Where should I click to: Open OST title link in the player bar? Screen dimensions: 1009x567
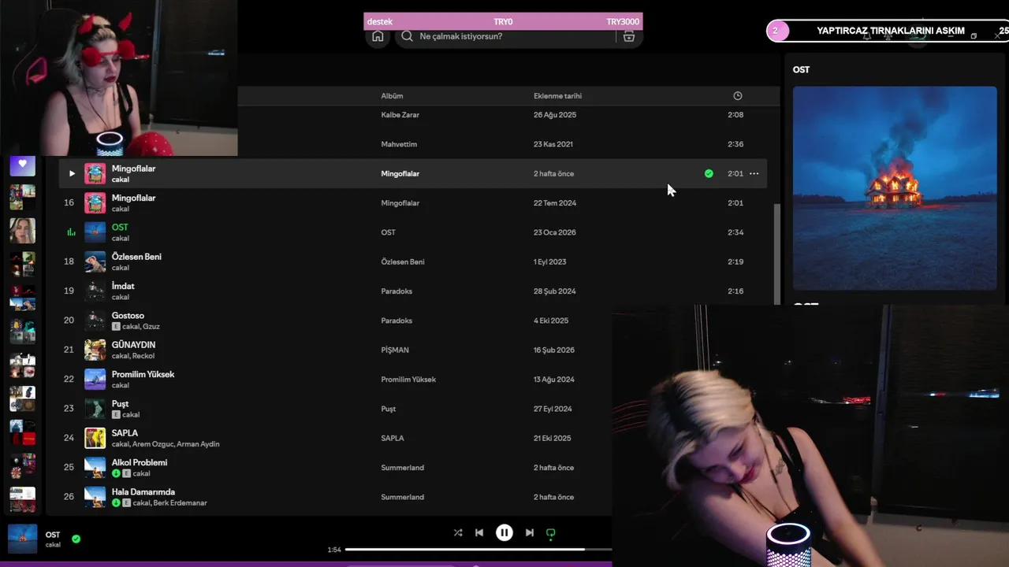point(53,535)
